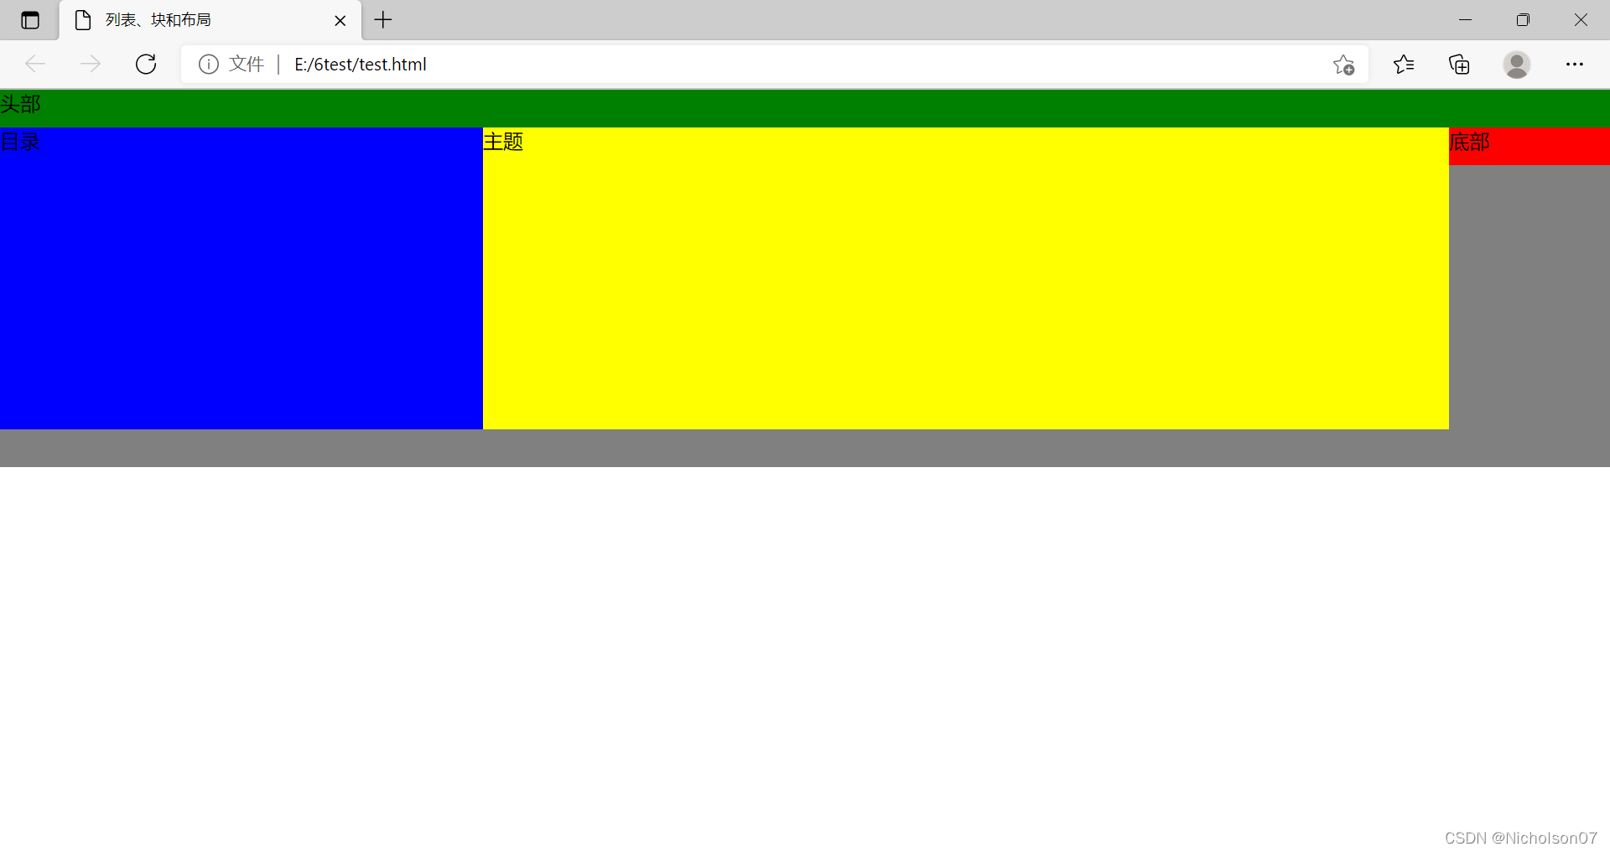Go forward to next page
The image size is (1610, 852).
91,64
